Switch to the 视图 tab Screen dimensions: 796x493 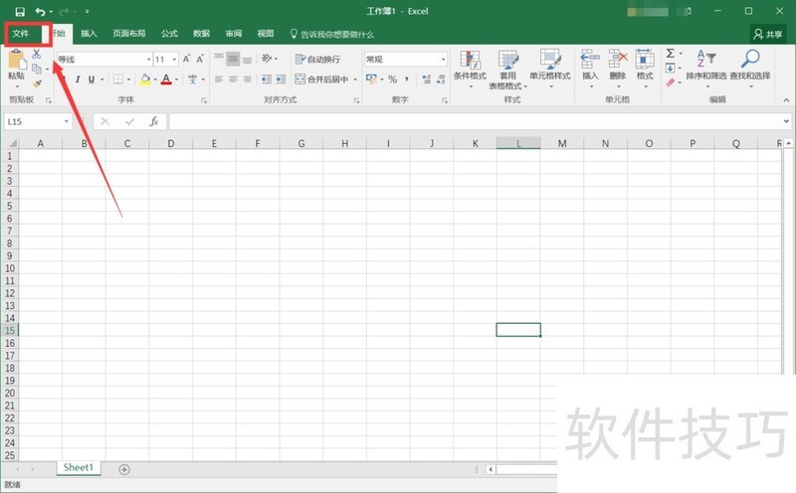tap(266, 34)
